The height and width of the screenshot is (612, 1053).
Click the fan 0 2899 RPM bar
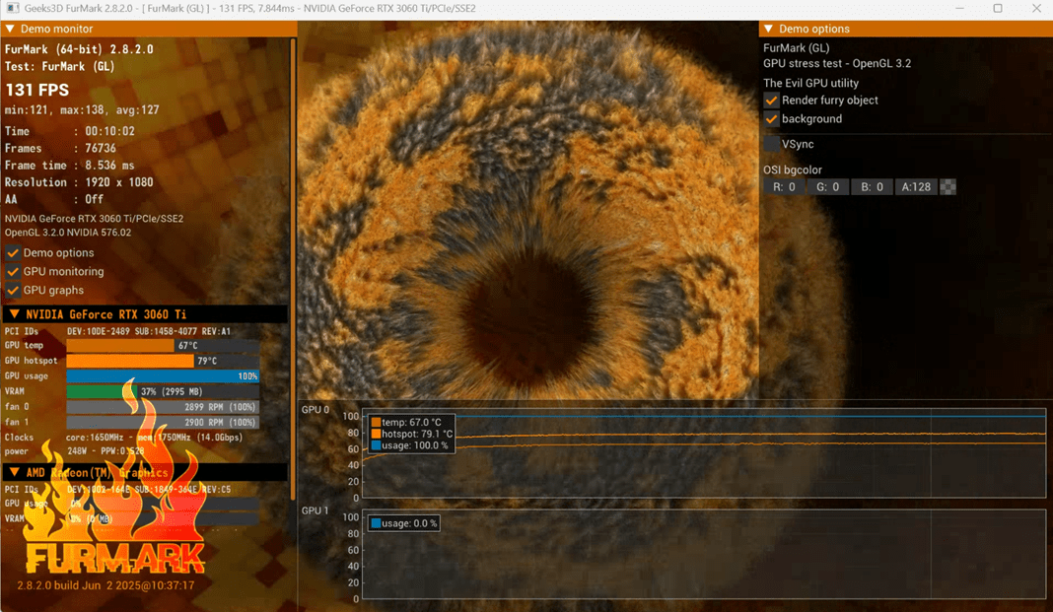(x=163, y=407)
